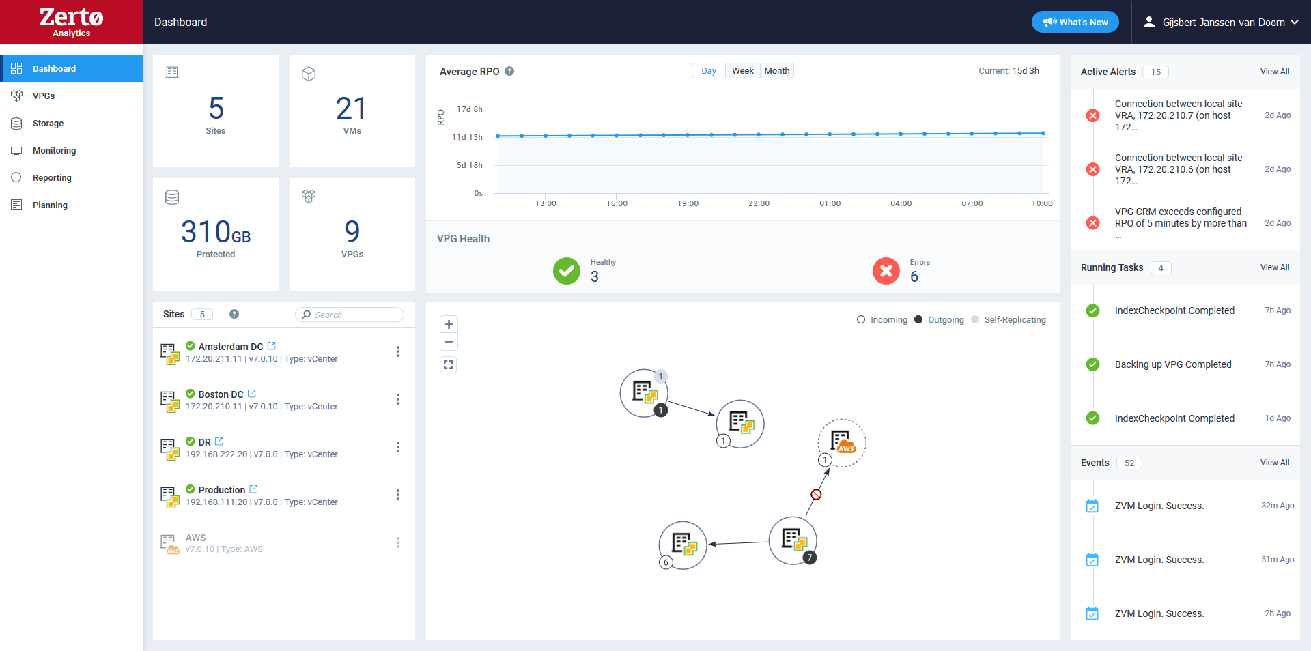1311x651 pixels.
Task: Open Amsterdam DC external link icon
Action: tap(272, 346)
